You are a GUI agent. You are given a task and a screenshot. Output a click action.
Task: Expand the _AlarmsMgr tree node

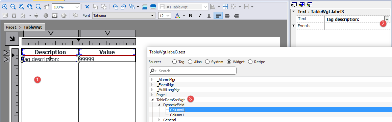(152, 80)
